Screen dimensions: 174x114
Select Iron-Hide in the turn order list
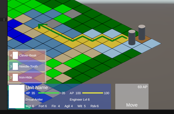(27, 77)
